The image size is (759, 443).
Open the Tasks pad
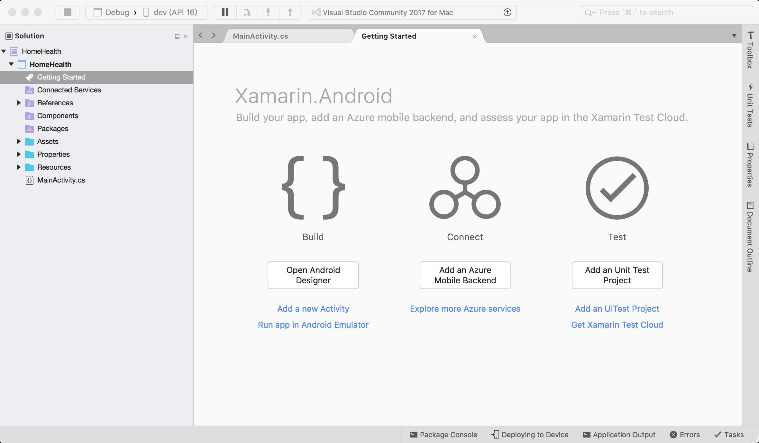pyautogui.click(x=729, y=435)
